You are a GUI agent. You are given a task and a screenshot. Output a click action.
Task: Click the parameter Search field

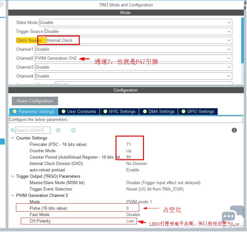tap(33, 130)
